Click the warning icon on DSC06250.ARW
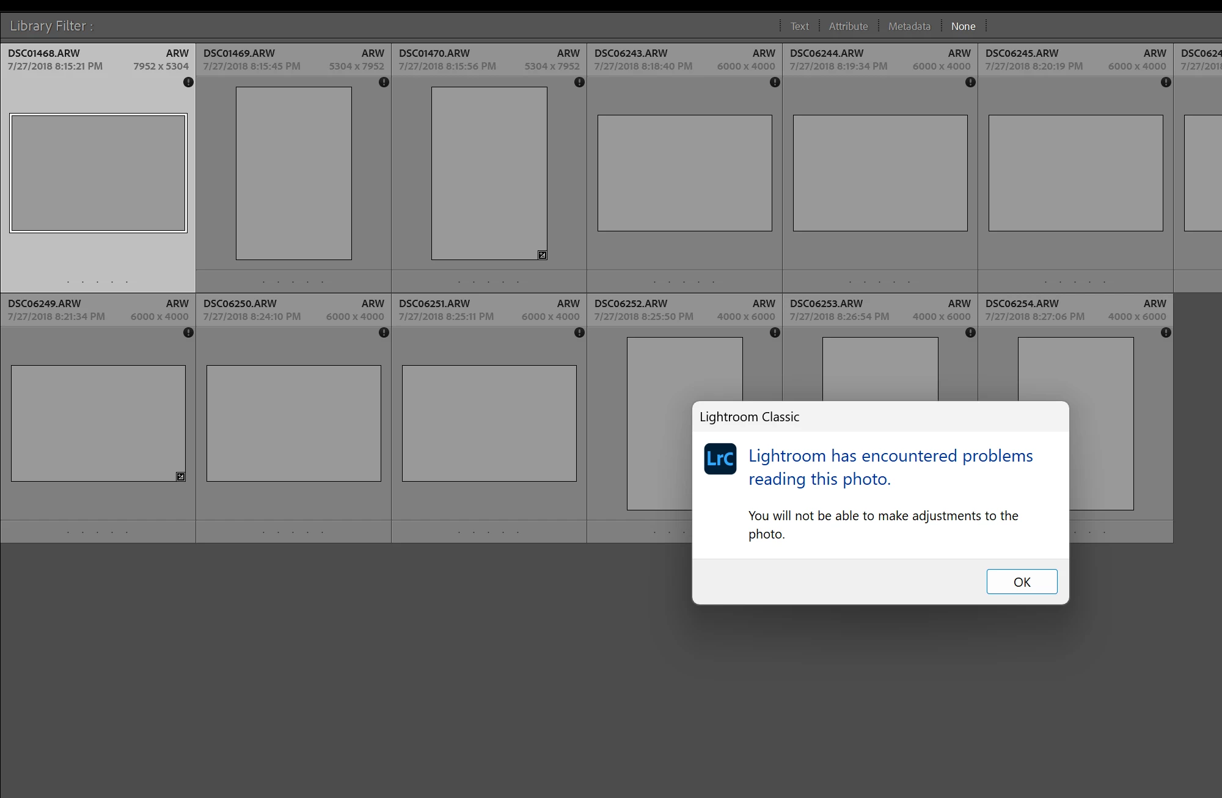Screen dimensions: 1222x798 click(384, 333)
